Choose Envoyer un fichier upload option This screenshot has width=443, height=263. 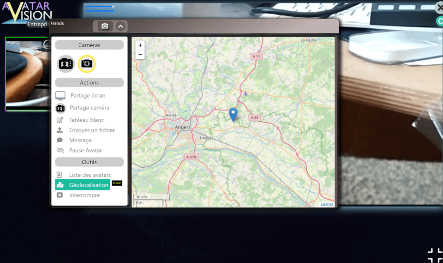click(x=92, y=130)
